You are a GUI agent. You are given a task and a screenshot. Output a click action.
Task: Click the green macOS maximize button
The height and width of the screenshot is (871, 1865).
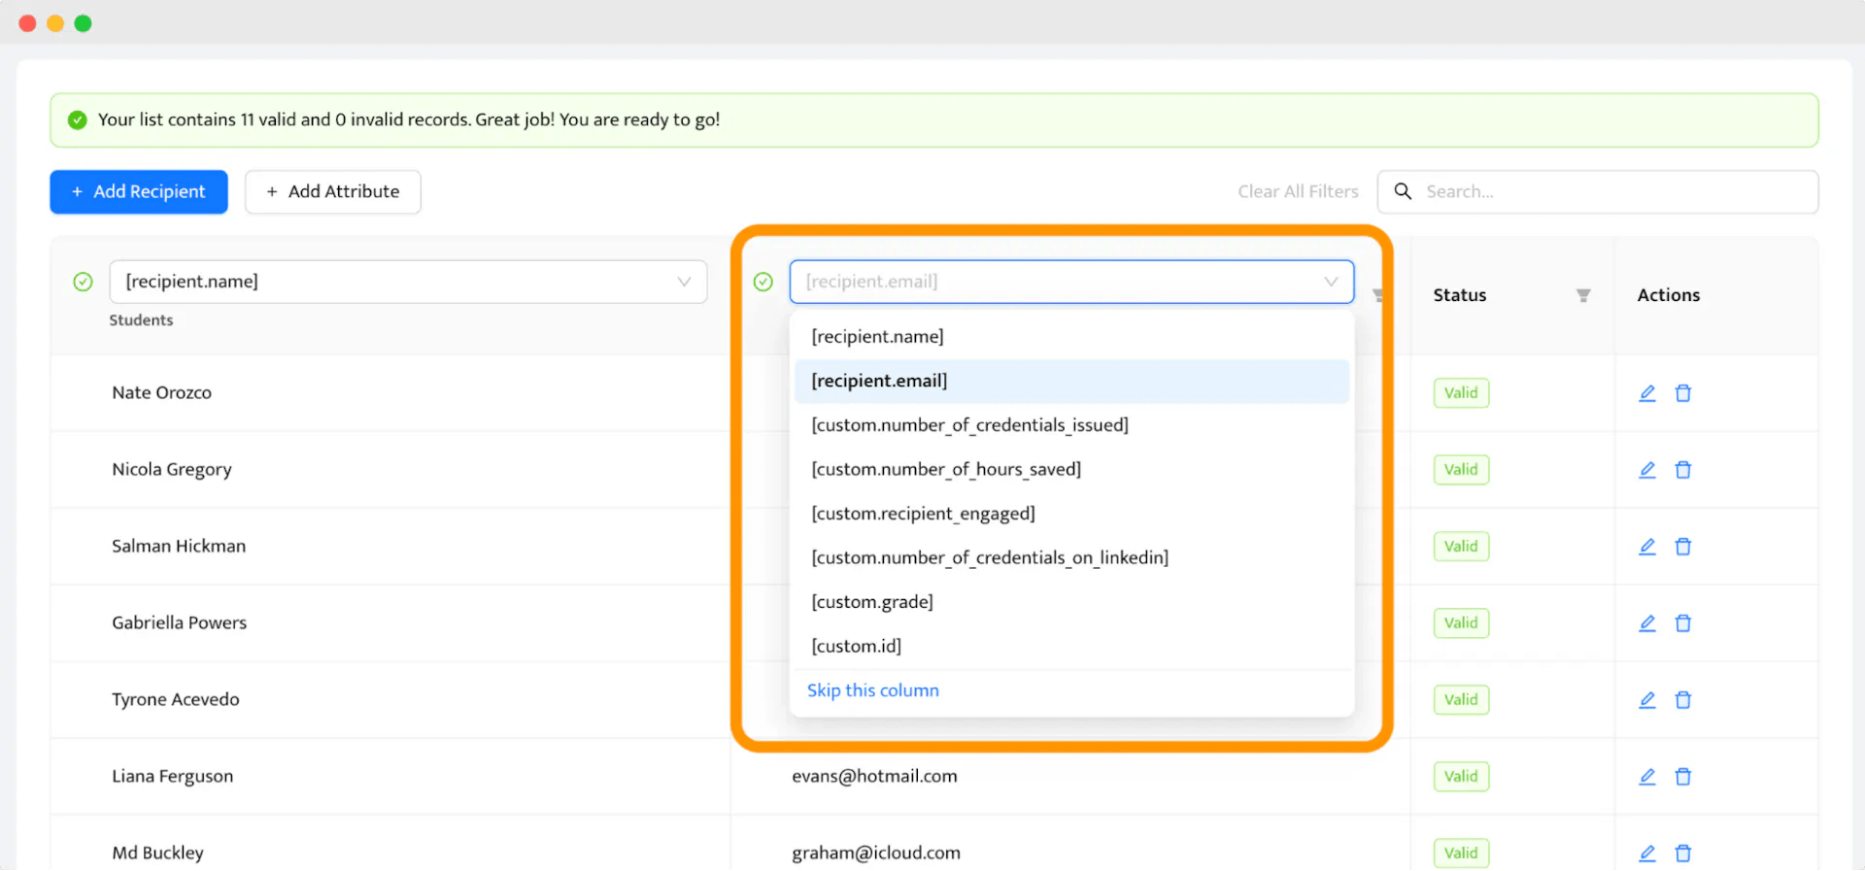click(x=84, y=23)
